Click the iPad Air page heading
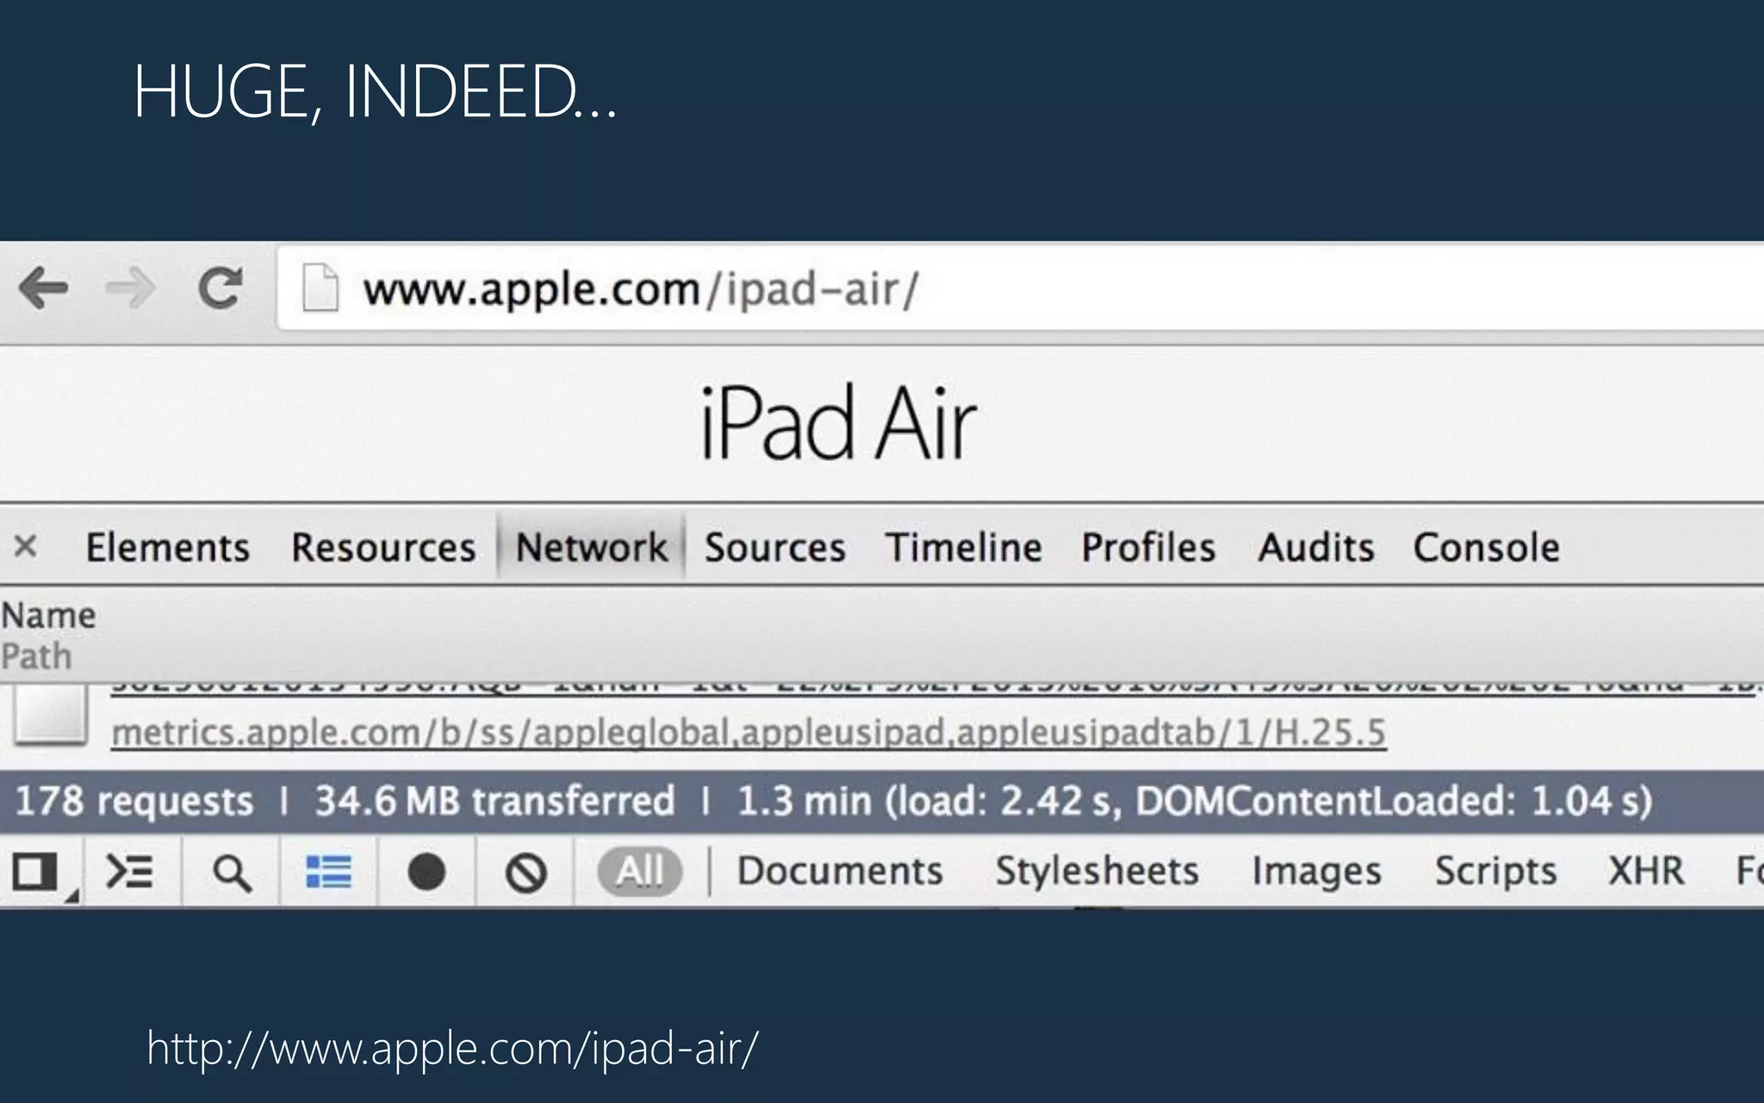1764x1103 pixels. tap(837, 423)
